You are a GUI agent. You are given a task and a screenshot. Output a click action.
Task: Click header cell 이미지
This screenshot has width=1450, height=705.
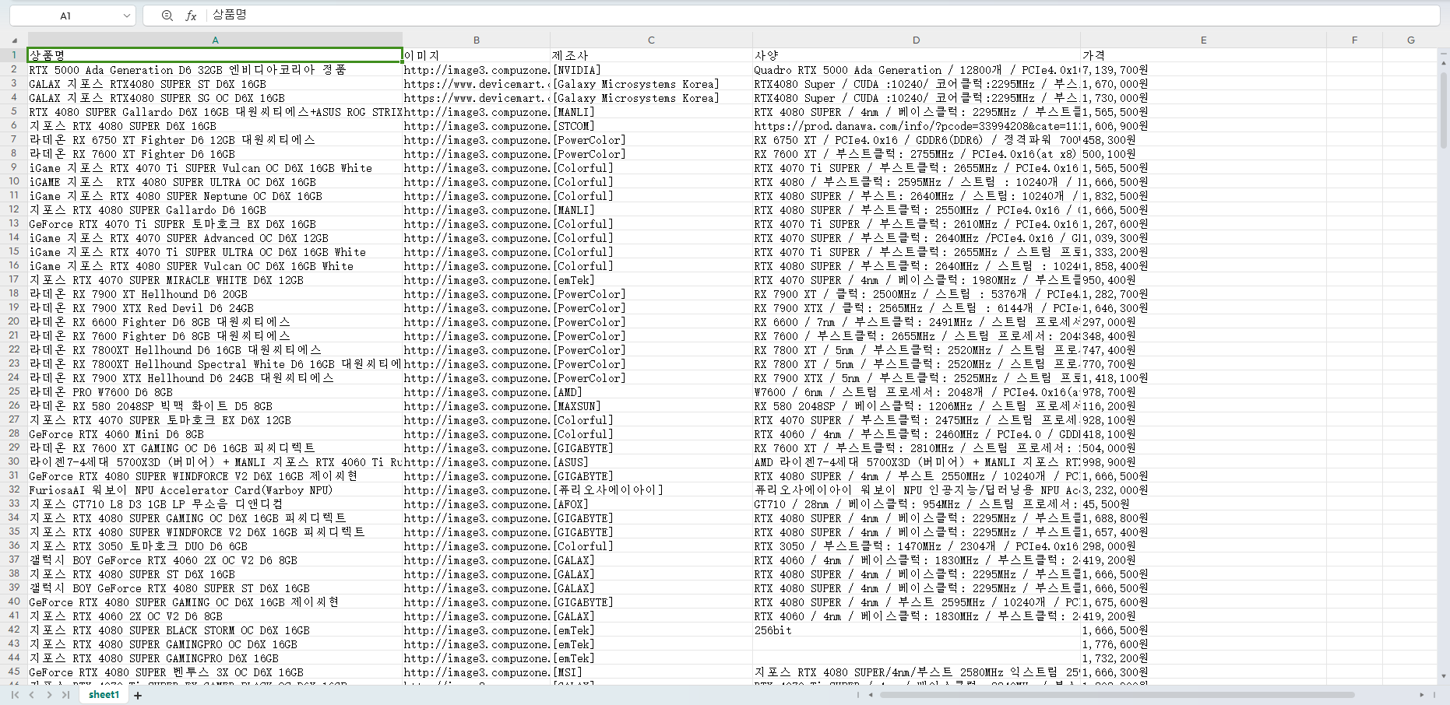tap(477, 55)
